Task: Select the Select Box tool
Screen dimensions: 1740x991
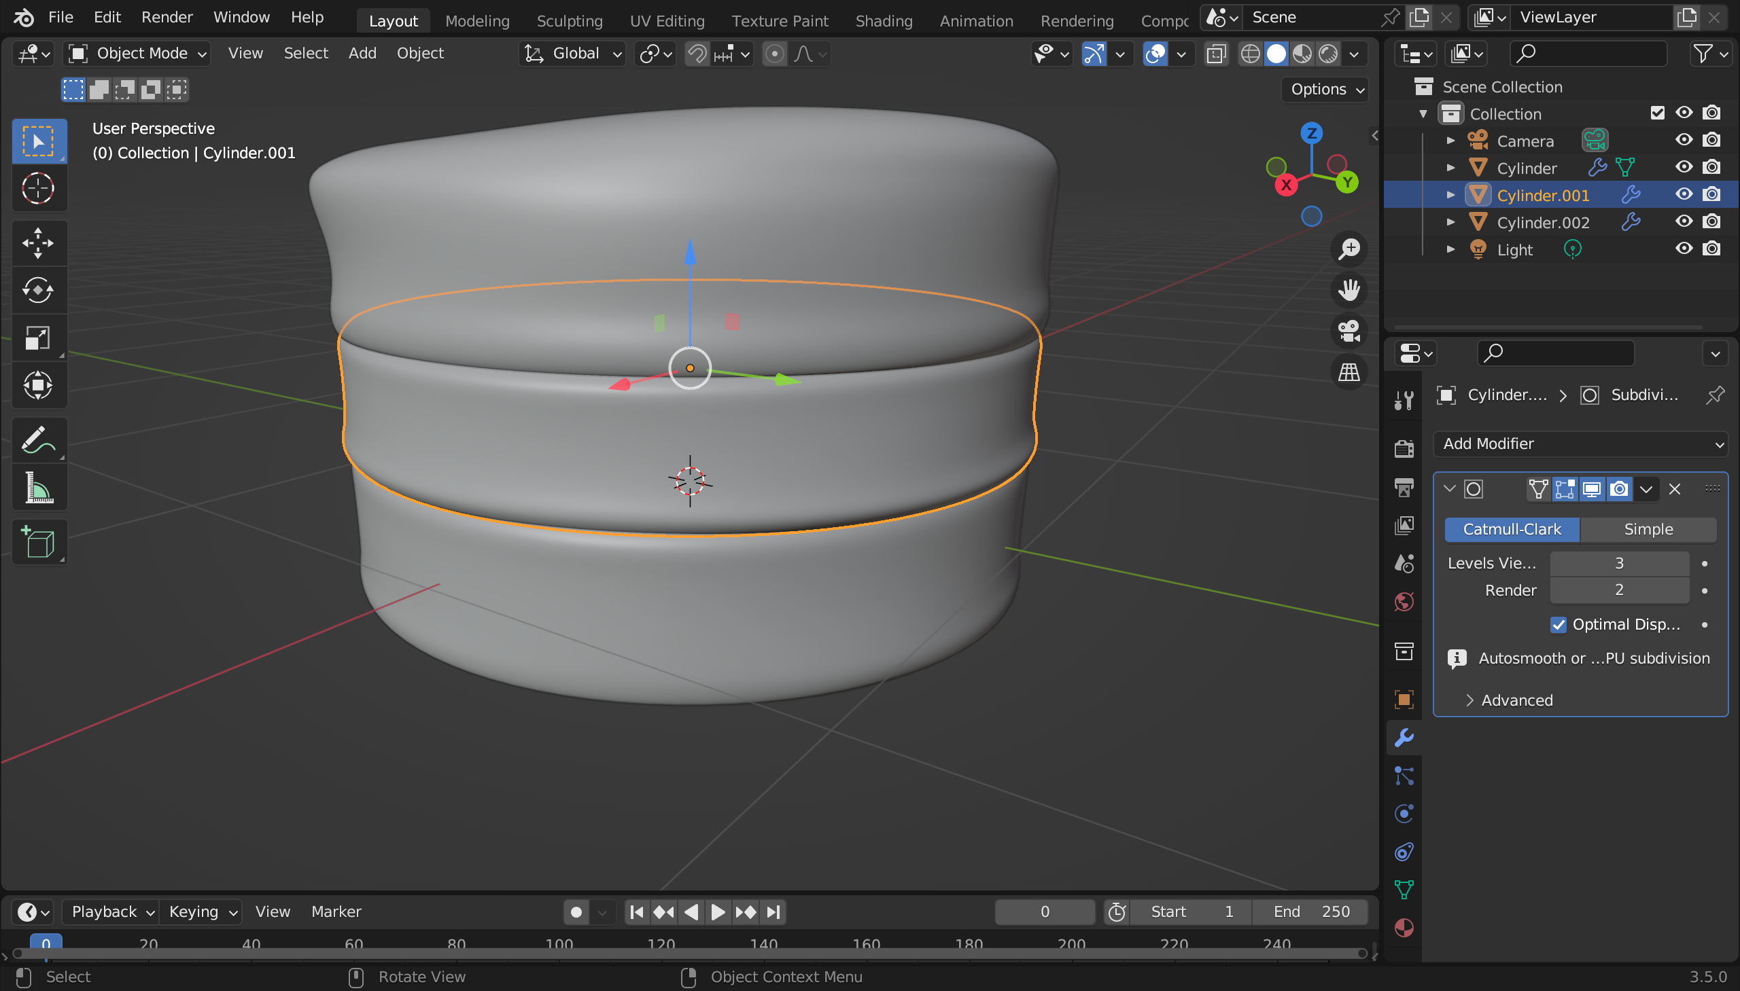Action: pyautogui.click(x=39, y=141)
